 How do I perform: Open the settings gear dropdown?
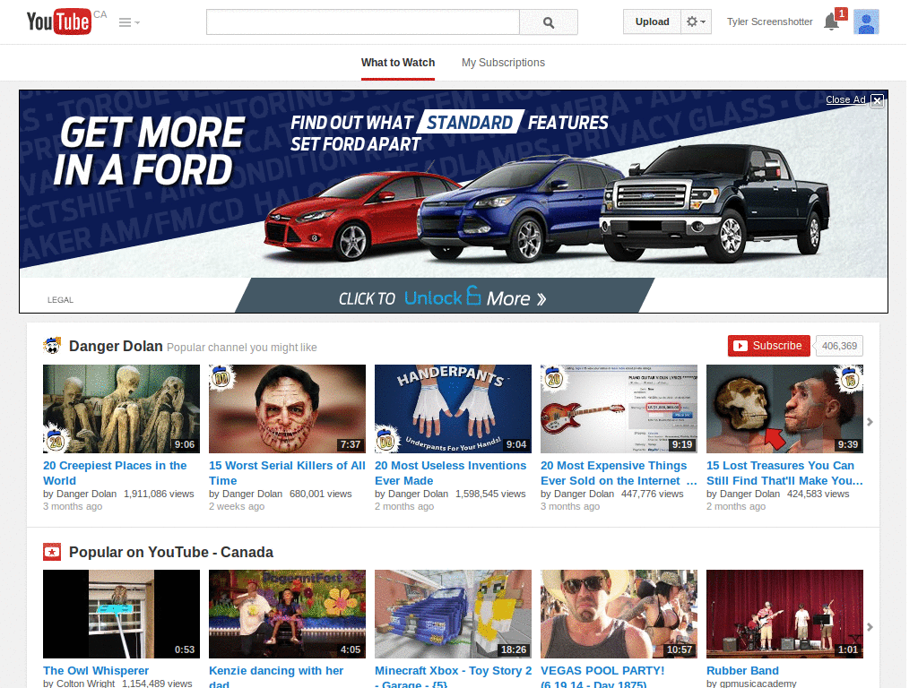coord(696,21)
